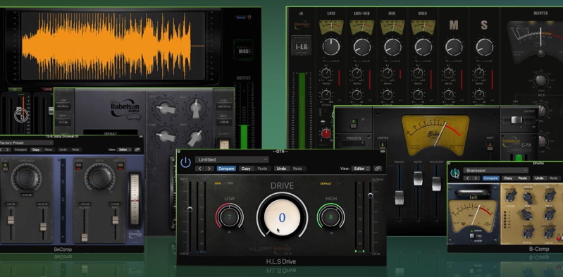Click the M channel threshold knob in I-LA
Image resolution: width=563 pixels, height=277 pixels.
(x=454, y=47)
